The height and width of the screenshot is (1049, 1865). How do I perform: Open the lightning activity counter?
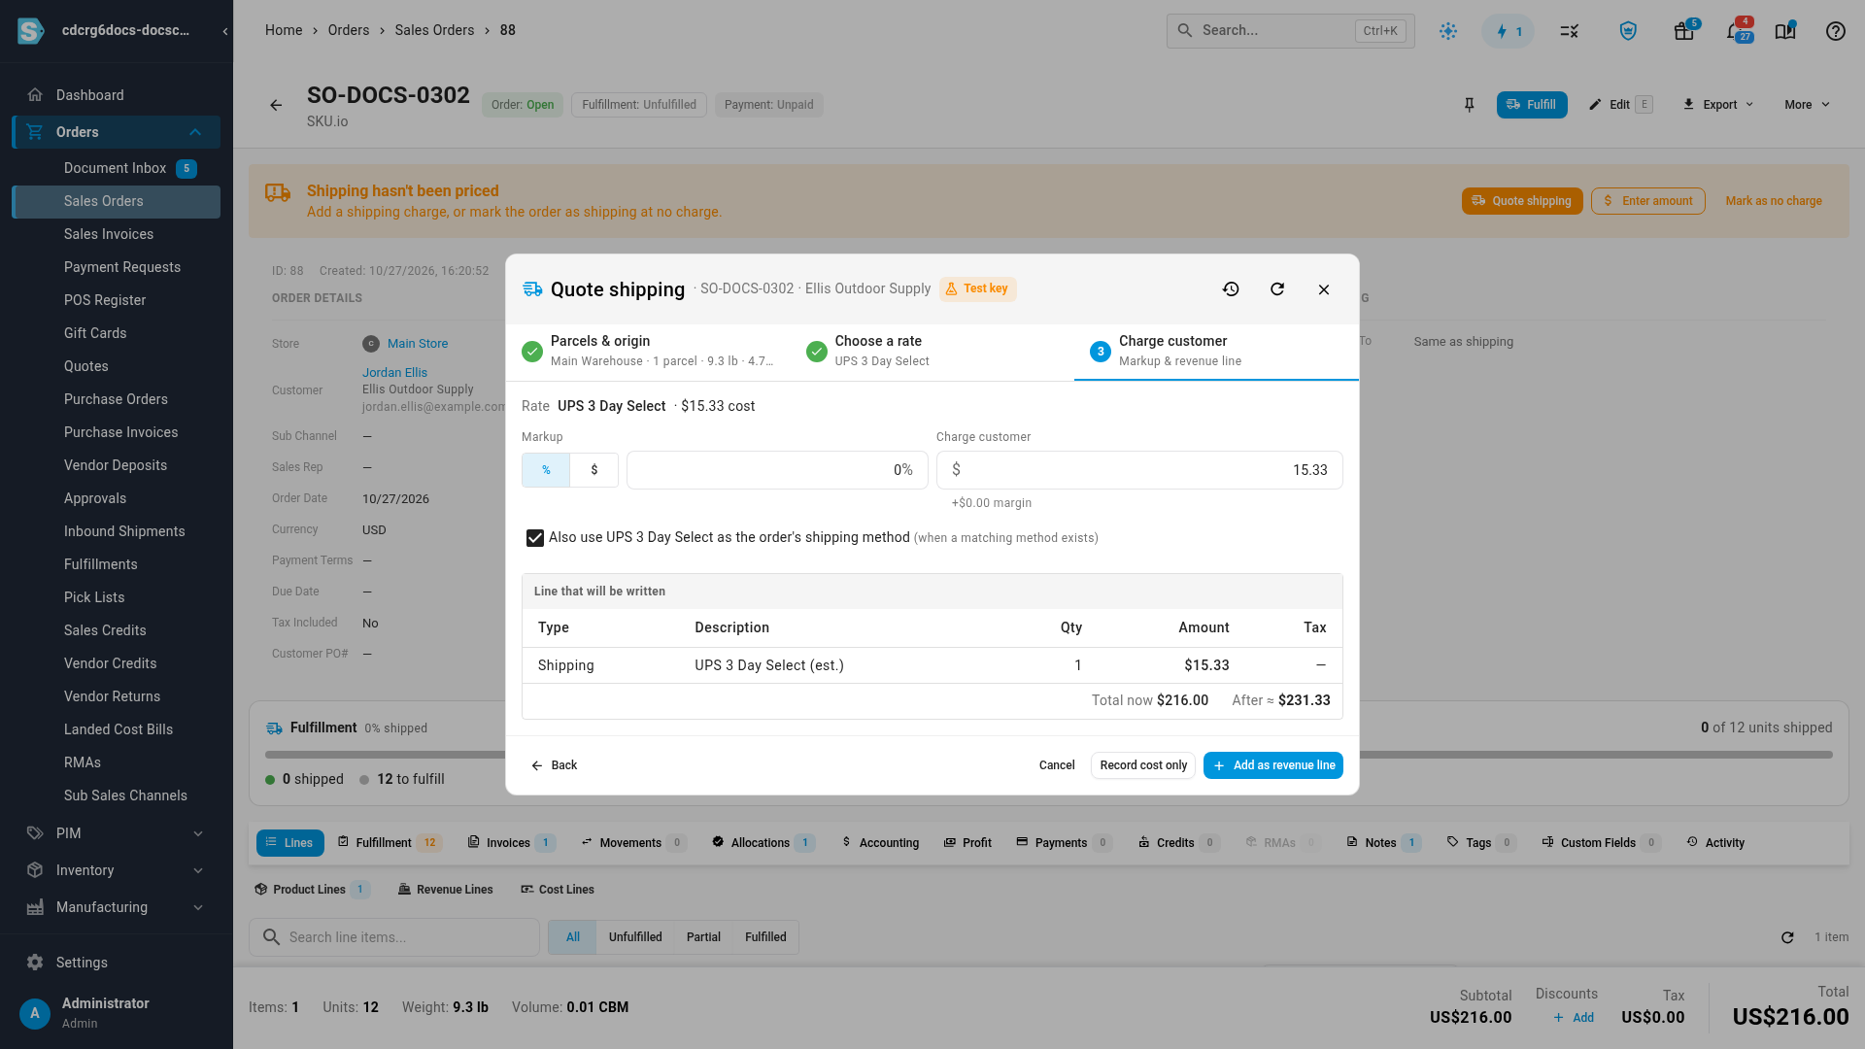1509,31
